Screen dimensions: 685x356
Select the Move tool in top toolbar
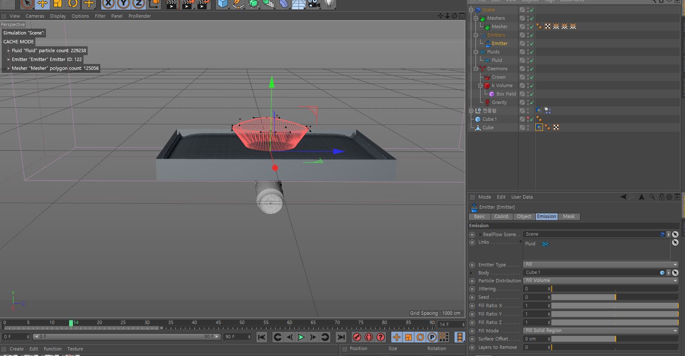[42, 4]
